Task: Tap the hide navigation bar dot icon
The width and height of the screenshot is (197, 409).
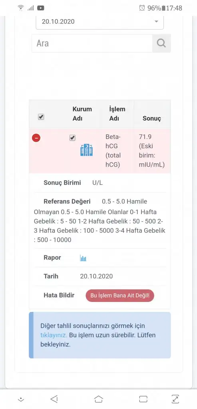Action: (21, 399)
